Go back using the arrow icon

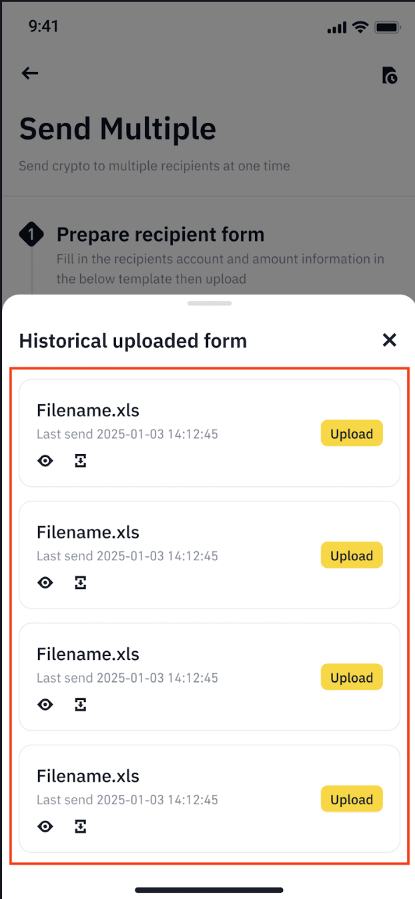click(x=30, y=73)
